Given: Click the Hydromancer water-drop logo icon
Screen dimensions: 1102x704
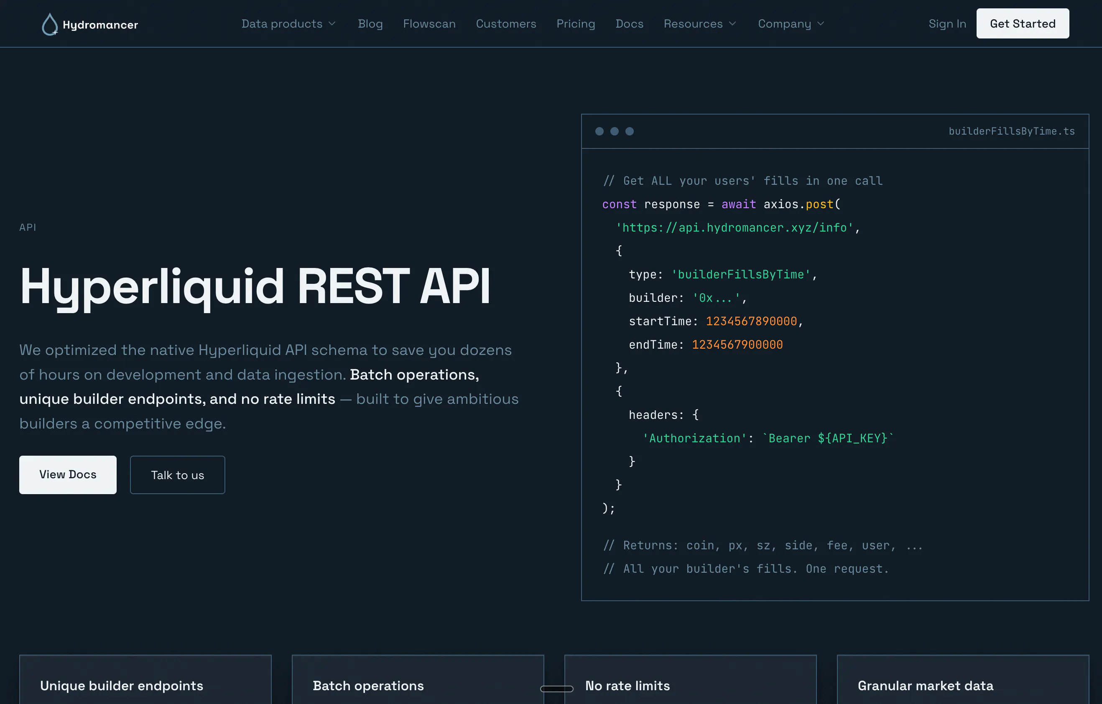Looking at the screenshot, I should click(x=50, y=24).
